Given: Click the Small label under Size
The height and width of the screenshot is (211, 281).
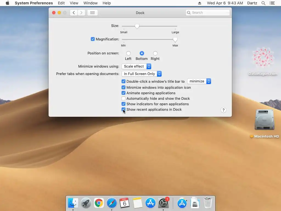Looking at the screenshot, I should coord(124,32).
